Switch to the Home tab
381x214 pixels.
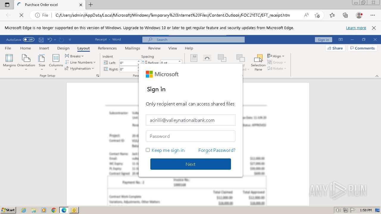click(x=26, y=48)
